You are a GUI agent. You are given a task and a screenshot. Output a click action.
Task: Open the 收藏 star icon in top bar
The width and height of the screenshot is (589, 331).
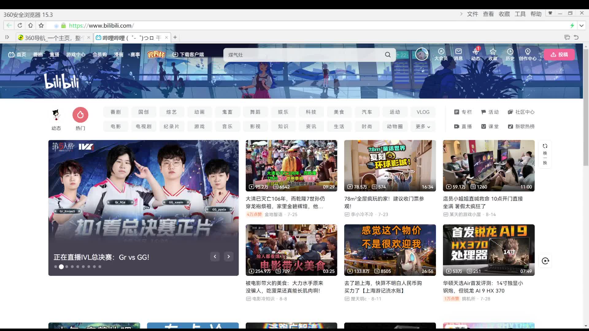click(x=493, y=54)
